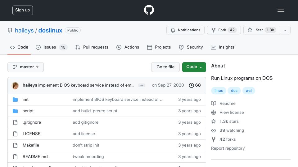Open commit 'add gitignore'
Screen dimensions: 298x167
[86, 122]
